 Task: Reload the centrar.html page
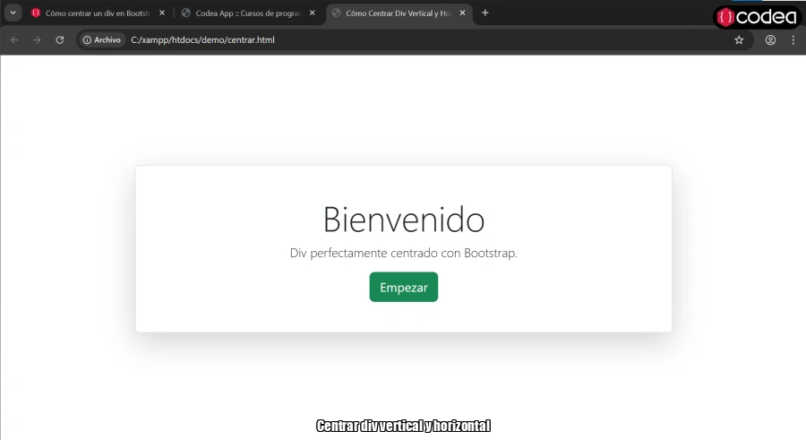tap(60, 40)
